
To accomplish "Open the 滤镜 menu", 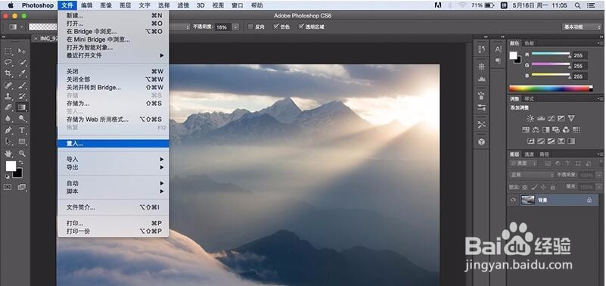I will pyautogui.click(x=183, y=5).
